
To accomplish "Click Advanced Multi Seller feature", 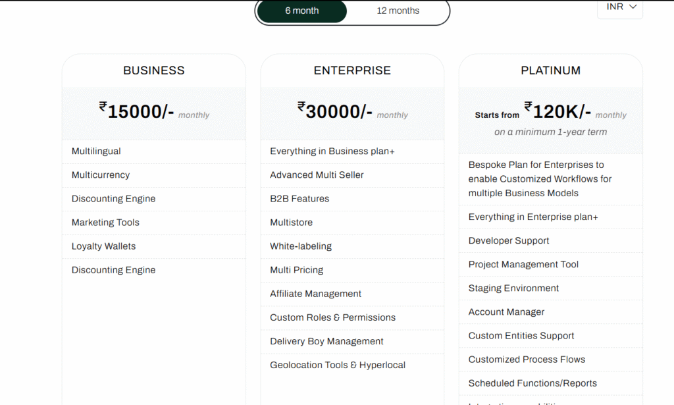I will (317, 175).
